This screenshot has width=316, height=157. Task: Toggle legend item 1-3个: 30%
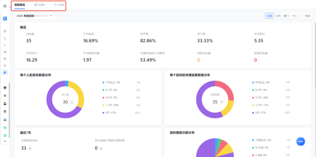coord(111,105)
